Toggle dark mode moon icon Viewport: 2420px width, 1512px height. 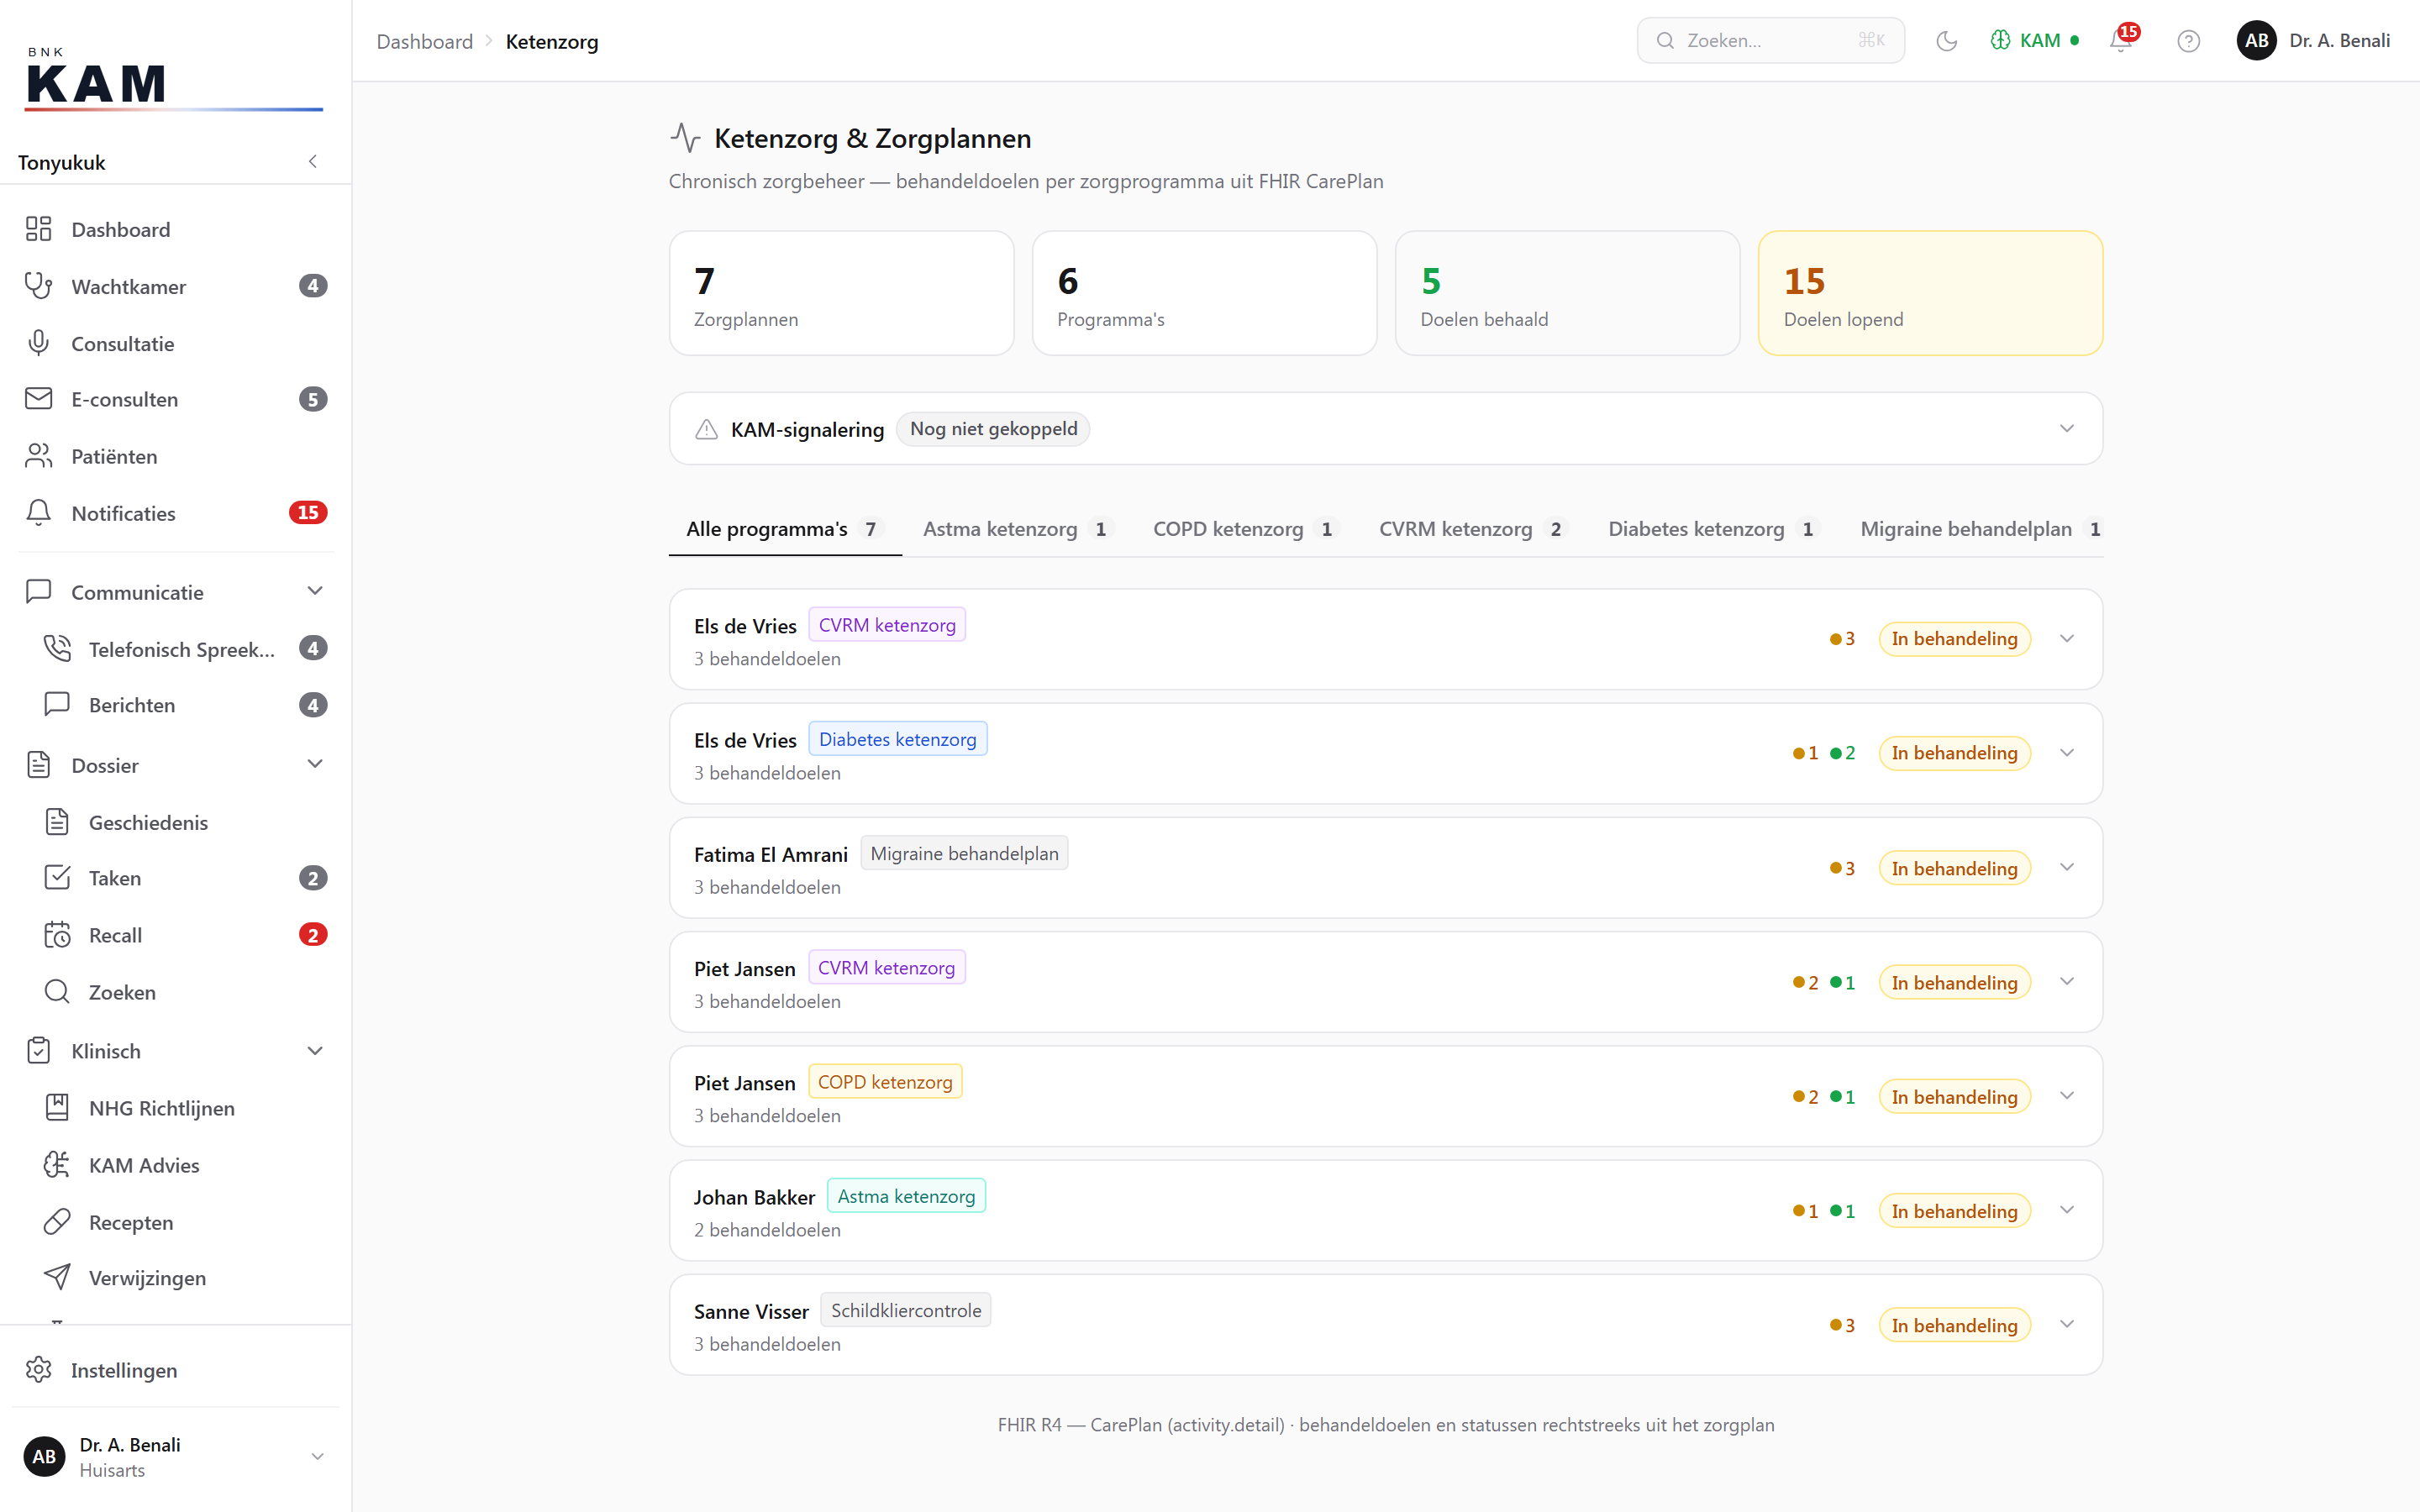[1946, 41]
